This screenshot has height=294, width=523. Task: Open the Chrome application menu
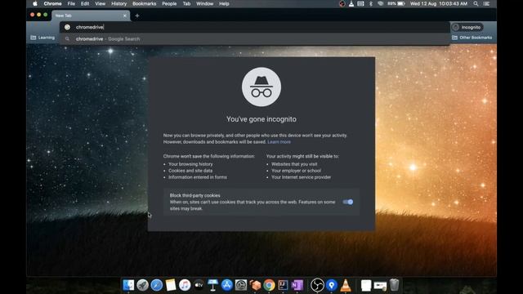(52, 3)
